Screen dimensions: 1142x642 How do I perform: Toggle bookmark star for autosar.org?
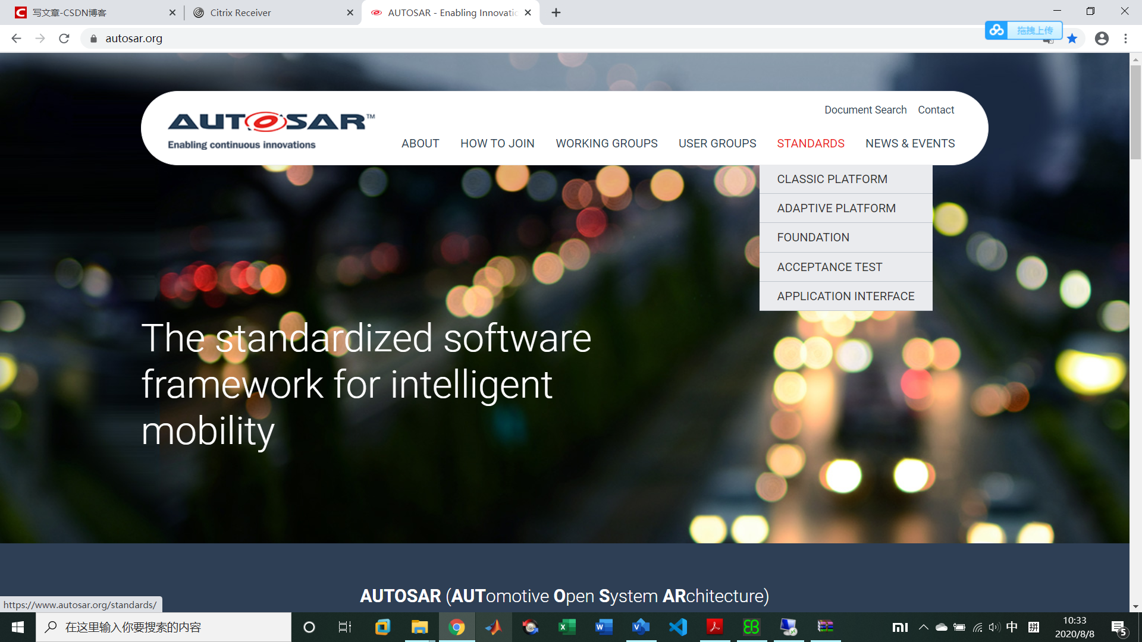(1072, 38)
